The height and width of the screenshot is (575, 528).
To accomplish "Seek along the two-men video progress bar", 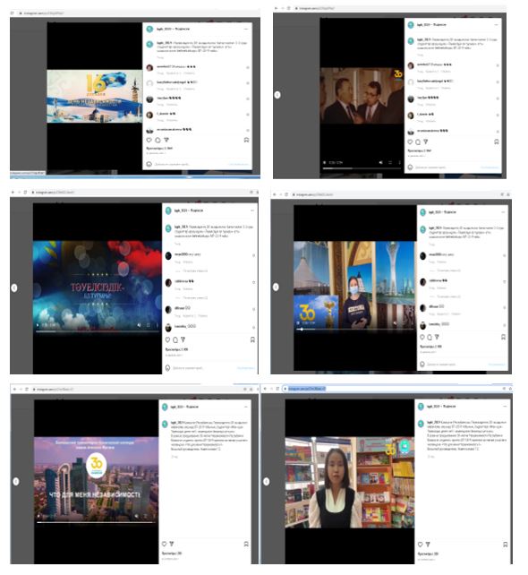I will pos(362,168).
